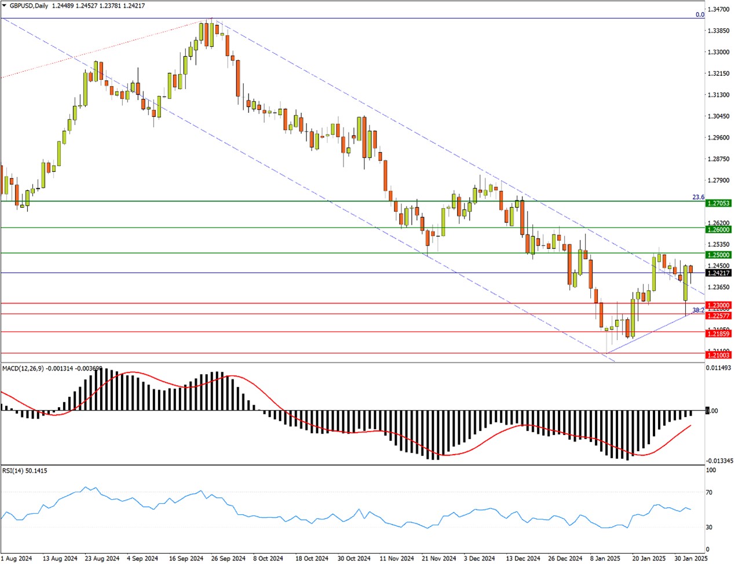Viewport: 735px width, 564px height.
Task: Select the green 1.26000 price level tag
Action: point(718,229)
